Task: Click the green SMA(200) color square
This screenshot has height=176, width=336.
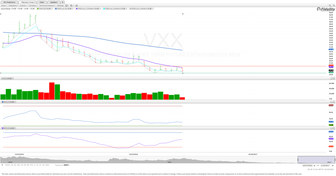Action: 38,9
